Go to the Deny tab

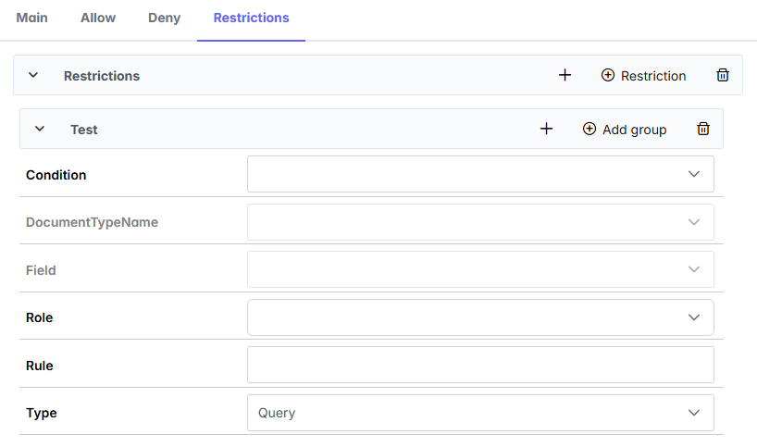[165, 18]
